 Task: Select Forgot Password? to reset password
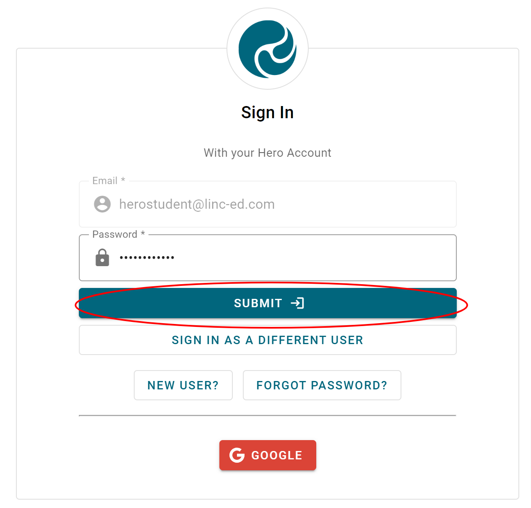click(x=322, y=385)
